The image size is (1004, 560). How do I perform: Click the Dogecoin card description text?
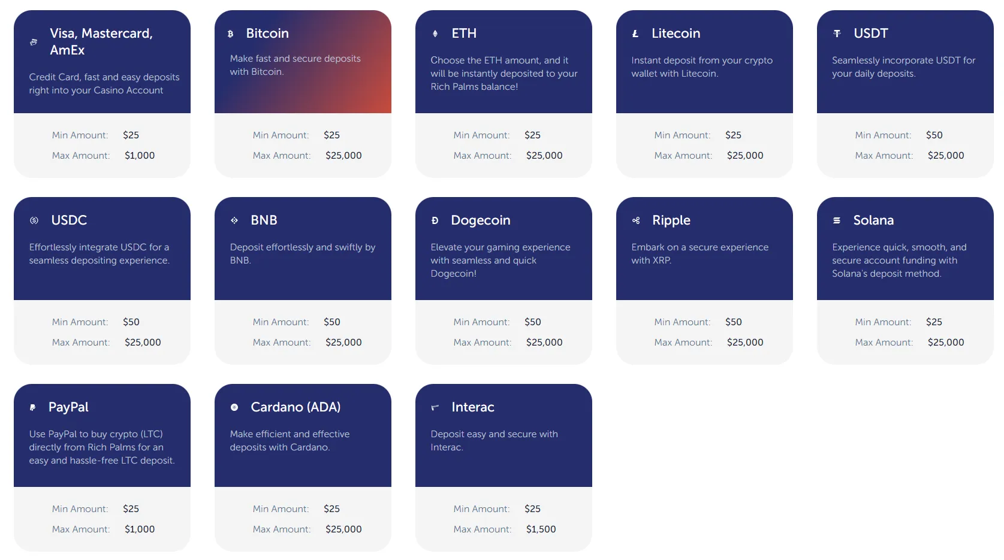pos(501,261)
